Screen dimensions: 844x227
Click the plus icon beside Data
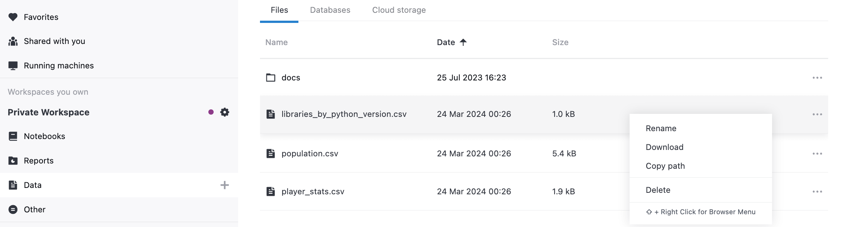tap(225, 185)
